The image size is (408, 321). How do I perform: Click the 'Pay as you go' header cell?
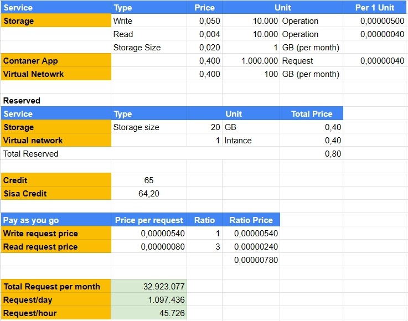pyautogui.click(x=56, y=220)
